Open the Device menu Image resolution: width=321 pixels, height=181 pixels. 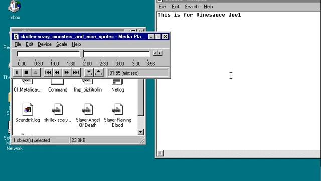(x=45, y=44)
